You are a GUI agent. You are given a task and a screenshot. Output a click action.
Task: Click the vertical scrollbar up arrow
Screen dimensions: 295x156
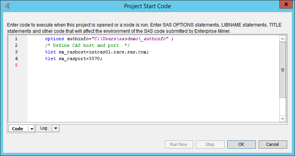283,38
